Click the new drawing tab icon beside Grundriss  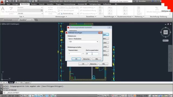36,20
